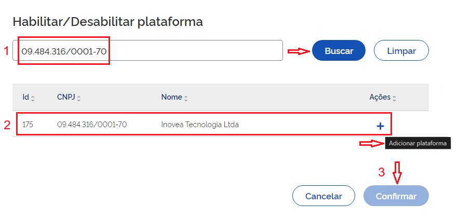This screenshot has width=458, height=218.
Task: Click the sort arrows beside Ações header
Action: click(x=394, y=98)
